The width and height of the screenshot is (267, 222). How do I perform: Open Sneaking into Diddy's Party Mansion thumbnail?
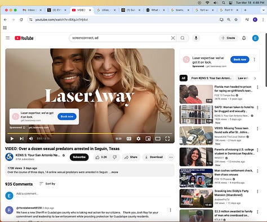click(196, 198)
